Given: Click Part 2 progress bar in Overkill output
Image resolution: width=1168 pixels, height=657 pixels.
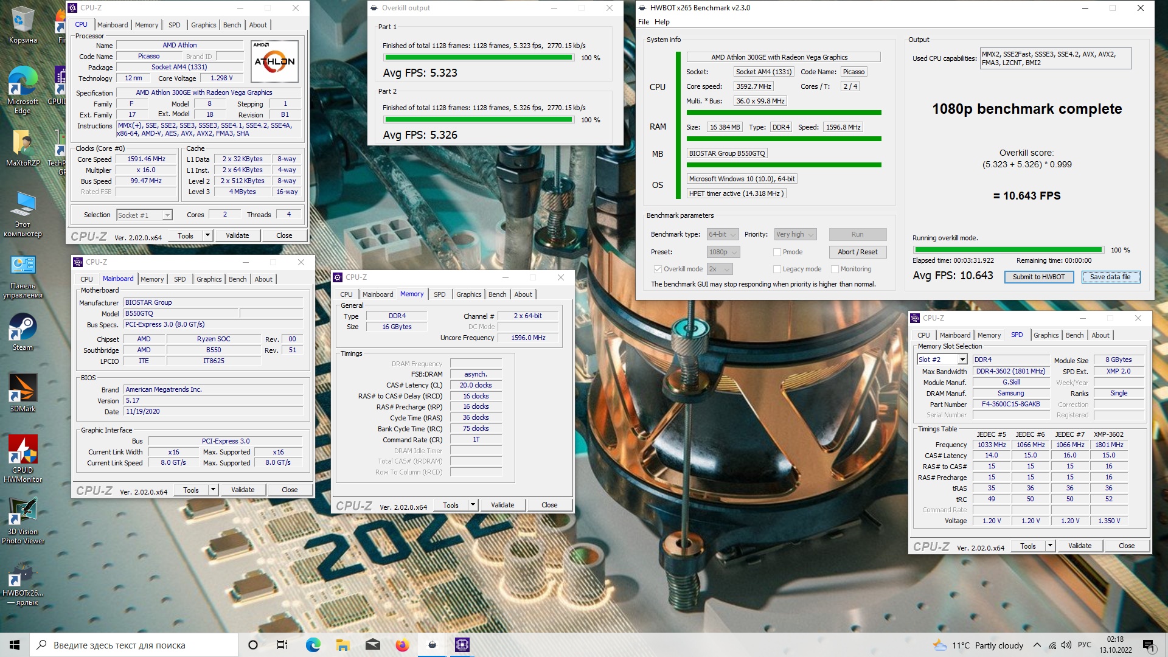Looking at the screenshot, I should point(479,120).
